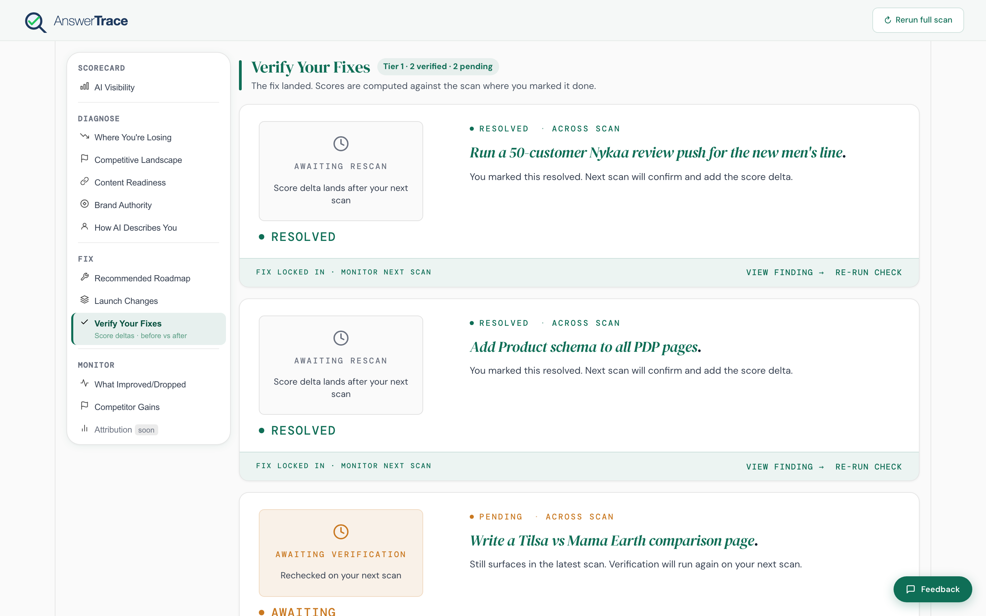The image size is (986, 616).
Task: Click the flag icon beside Competitive Landscape
Action: point(84,159)
